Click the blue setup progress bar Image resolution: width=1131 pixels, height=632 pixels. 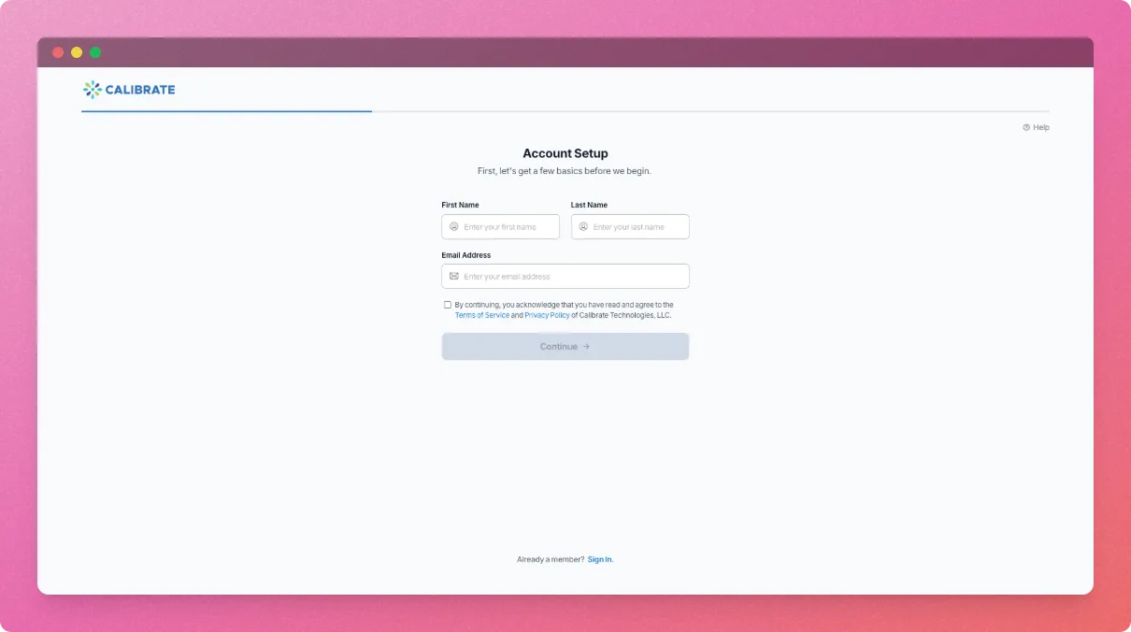(224, 110)
